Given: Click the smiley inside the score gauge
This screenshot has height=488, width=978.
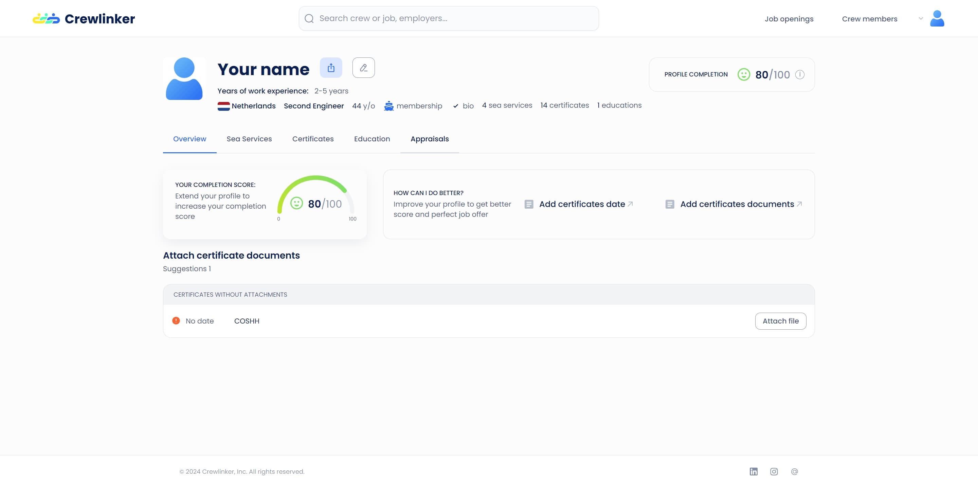Looking at the screenshot, I should [296, 203].
